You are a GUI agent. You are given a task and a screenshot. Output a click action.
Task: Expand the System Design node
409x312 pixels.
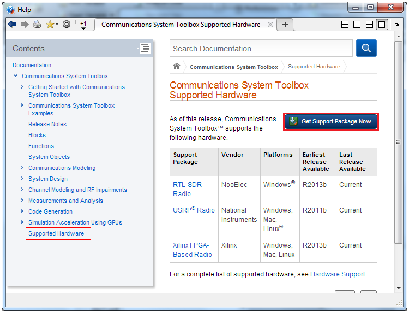coord(22,179)
